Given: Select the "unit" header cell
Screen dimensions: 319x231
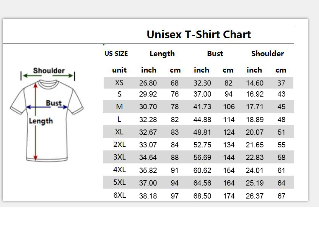Looking at the screenshot, I should click(x=119, y=70).
